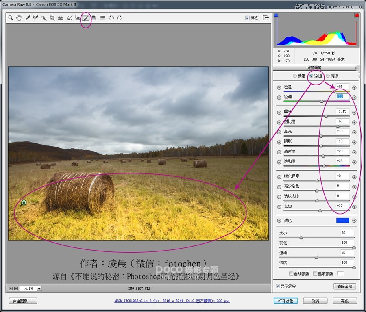
Task: Click the blue 颜色 swatch
Action: pos(342,220)
